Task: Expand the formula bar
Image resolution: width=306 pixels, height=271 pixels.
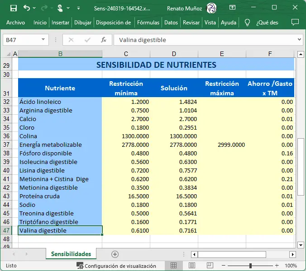Action: point(299,40)
